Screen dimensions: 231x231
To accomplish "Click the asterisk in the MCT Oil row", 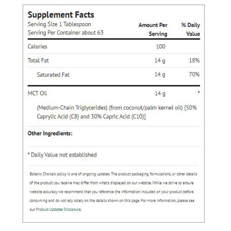I will point(199,92).
